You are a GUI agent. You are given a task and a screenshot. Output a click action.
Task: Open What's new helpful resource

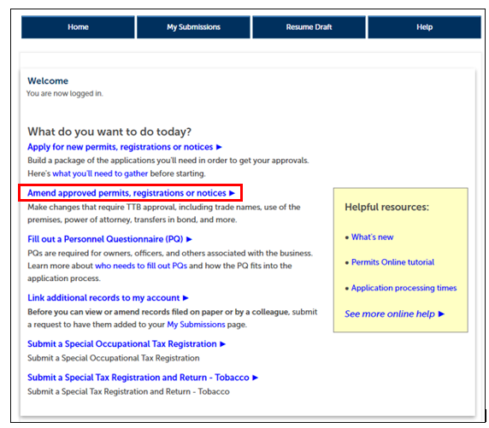[x=373, y=237]
